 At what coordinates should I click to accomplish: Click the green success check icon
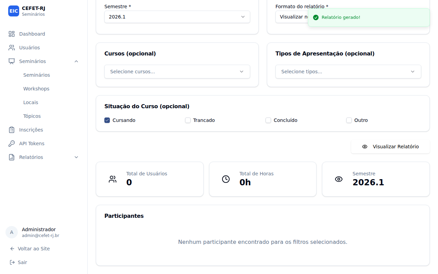(x=316, y=17)
